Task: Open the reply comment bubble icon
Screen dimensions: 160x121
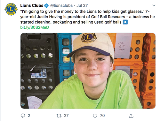Action: pos(23,116)
